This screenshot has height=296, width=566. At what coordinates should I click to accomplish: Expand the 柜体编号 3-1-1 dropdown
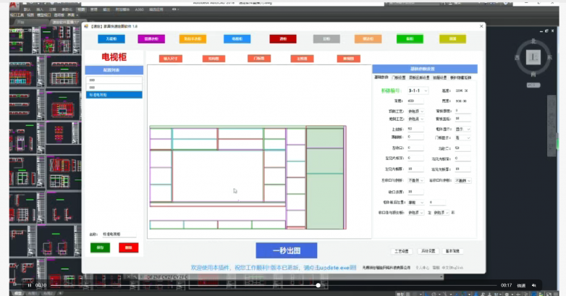pos(418,90)
